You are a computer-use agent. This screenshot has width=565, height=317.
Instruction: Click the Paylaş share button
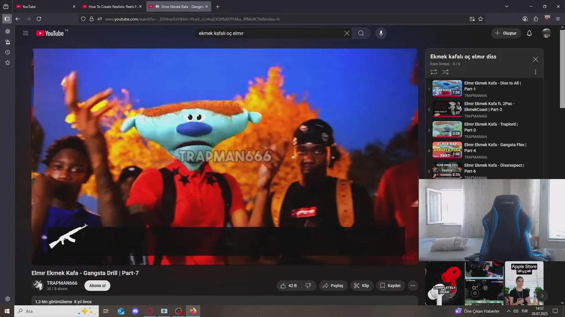(x=333, y=286)
